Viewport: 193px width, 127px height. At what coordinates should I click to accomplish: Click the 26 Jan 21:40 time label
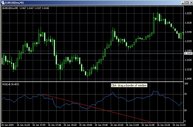tap(148, 125)
